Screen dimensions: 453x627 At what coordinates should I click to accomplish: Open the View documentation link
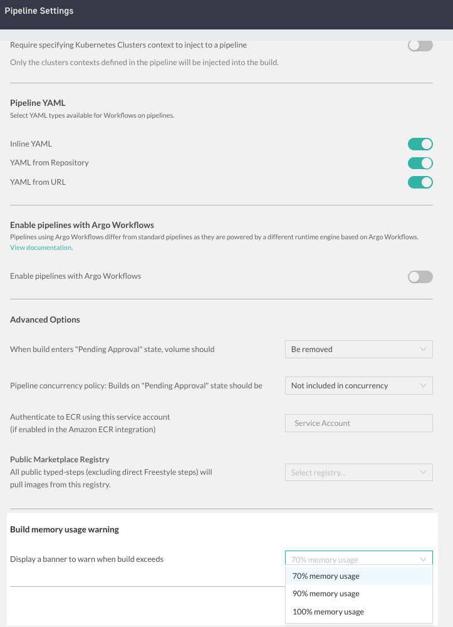[41, 247]
